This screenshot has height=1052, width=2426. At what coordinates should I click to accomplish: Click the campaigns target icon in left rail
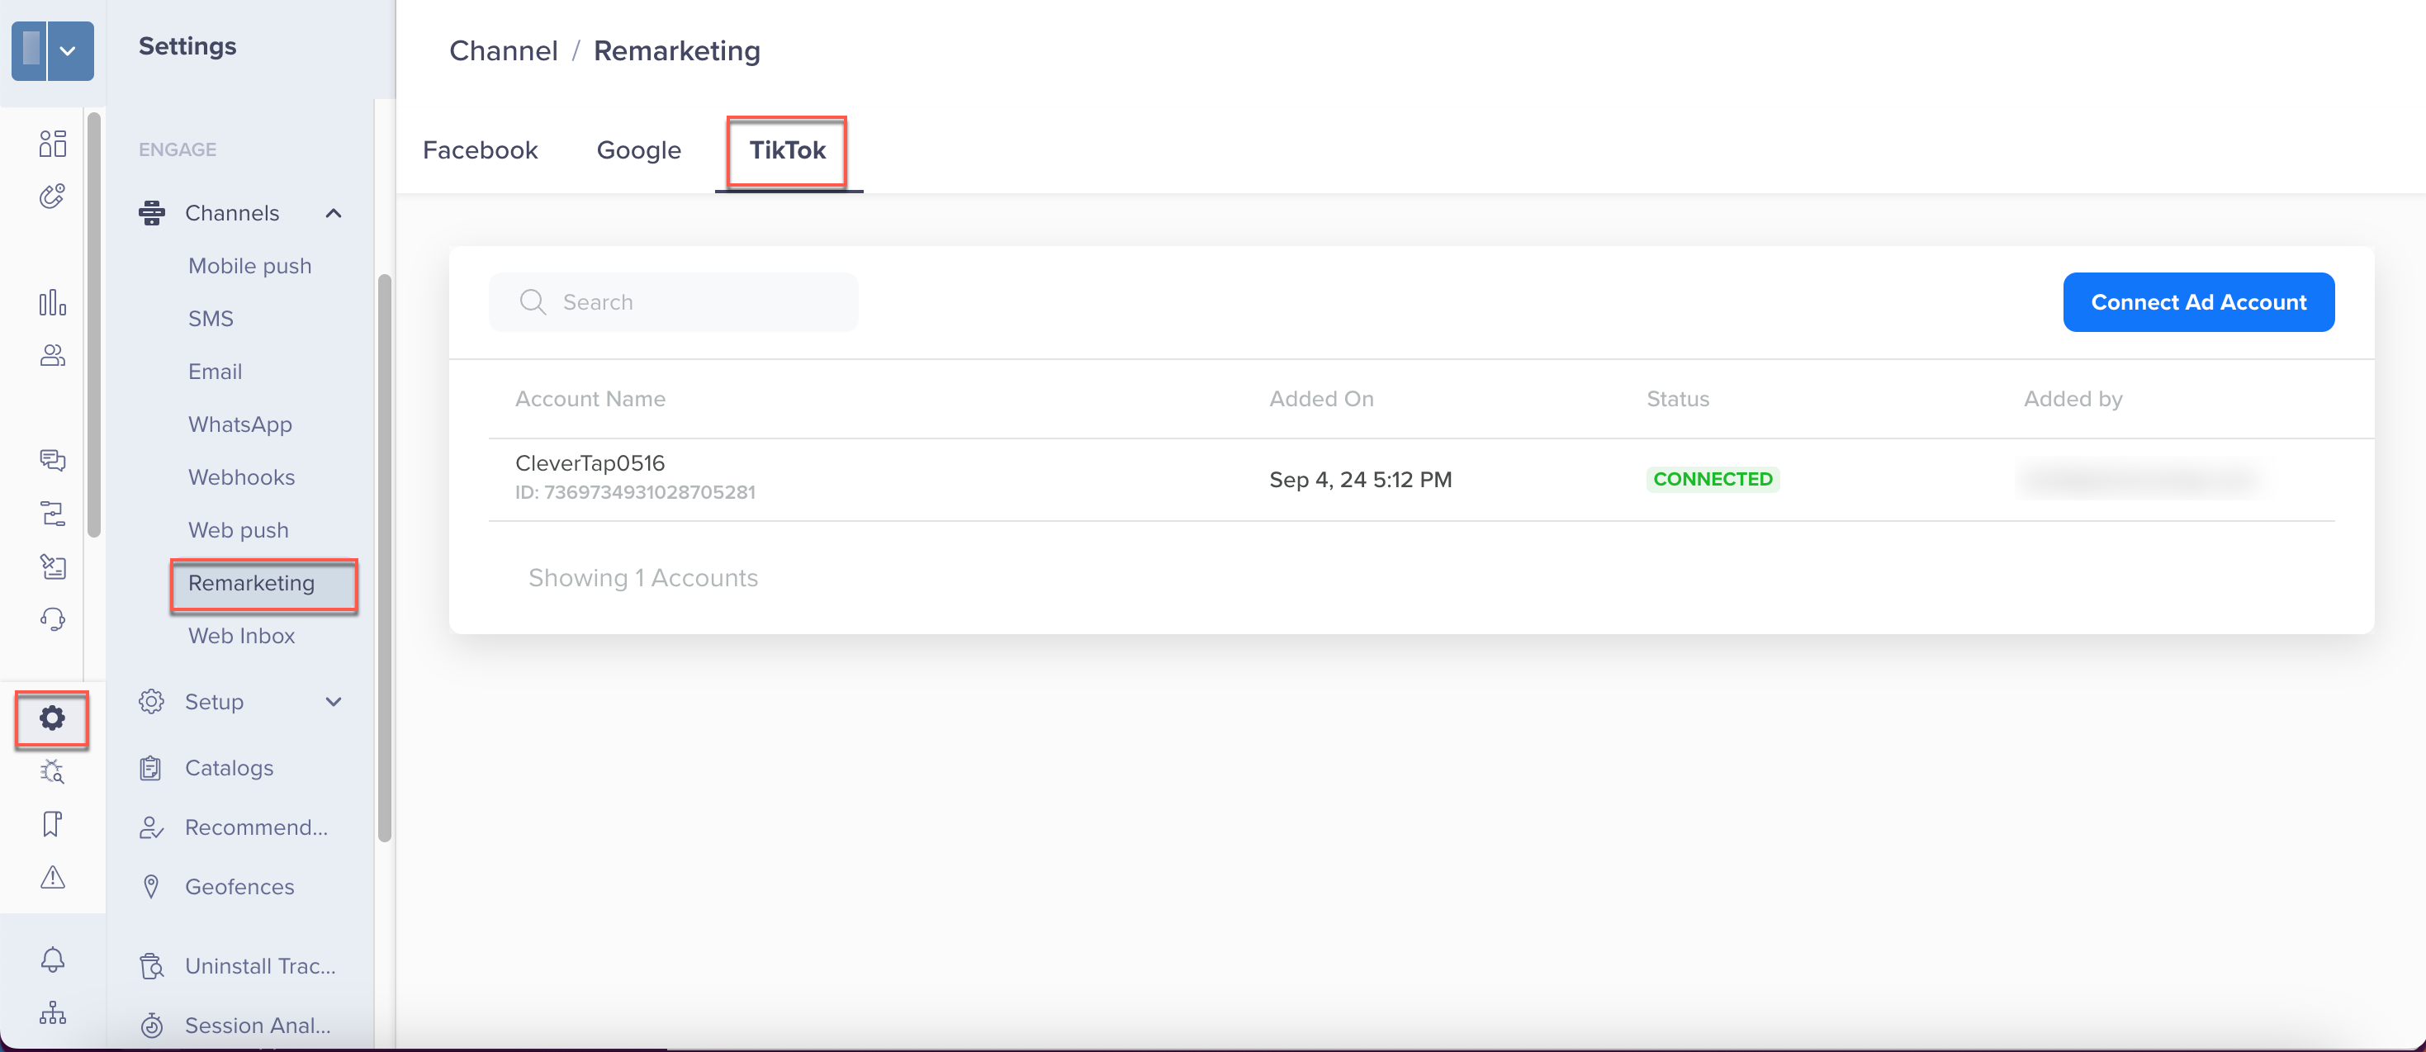pos(53,196)
